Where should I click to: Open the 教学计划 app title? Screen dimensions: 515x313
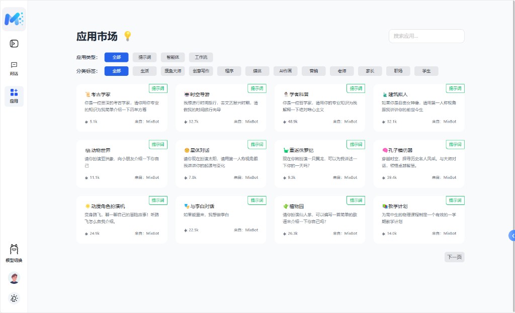398,206
